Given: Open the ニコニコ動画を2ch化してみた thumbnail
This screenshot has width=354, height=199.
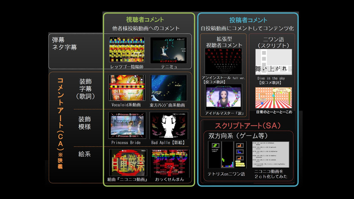Looking at the screenshot, I should click(x=271, y=155).
